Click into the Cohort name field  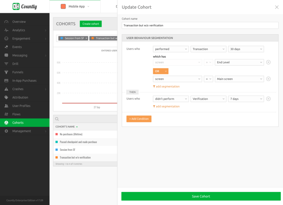[200, 25]
